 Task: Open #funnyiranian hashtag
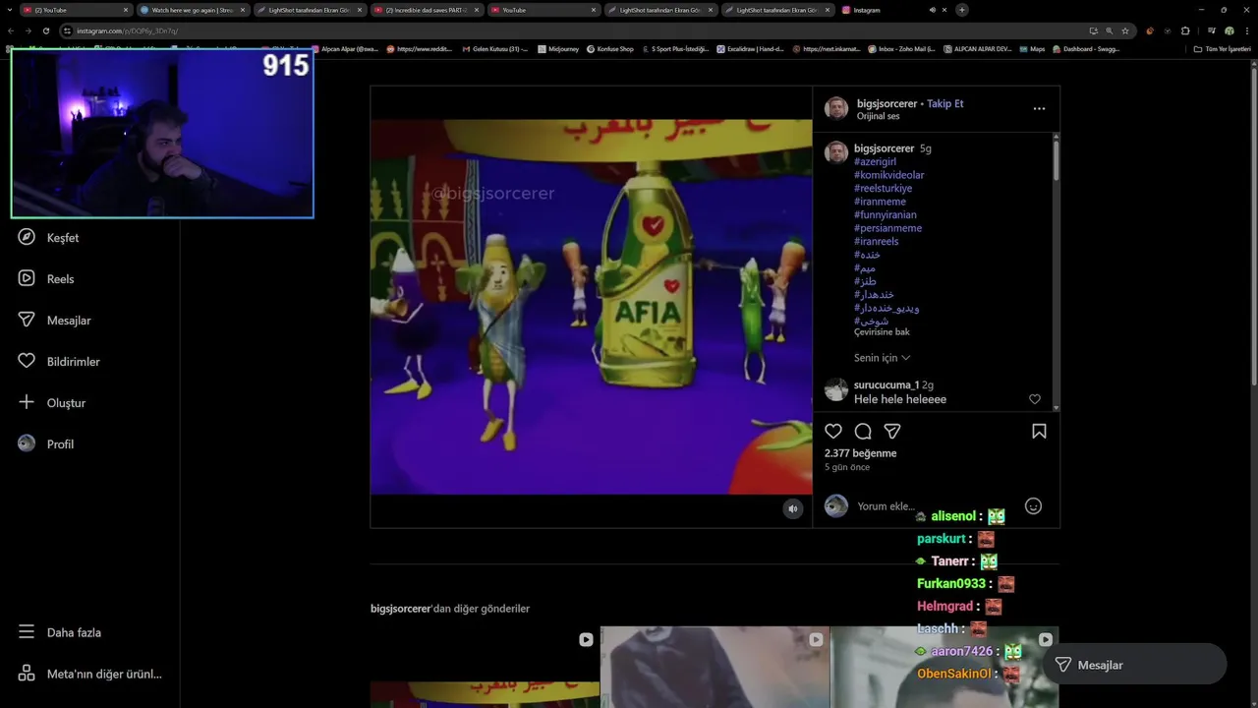point(886,214)
